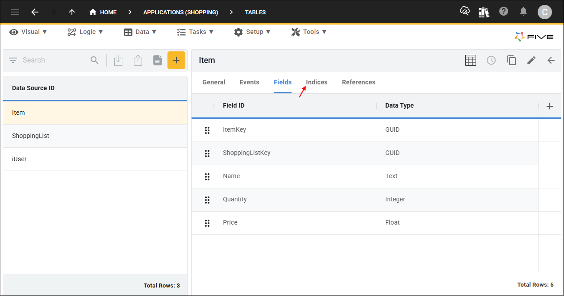Open the help question mark icon

click(504, 12)
